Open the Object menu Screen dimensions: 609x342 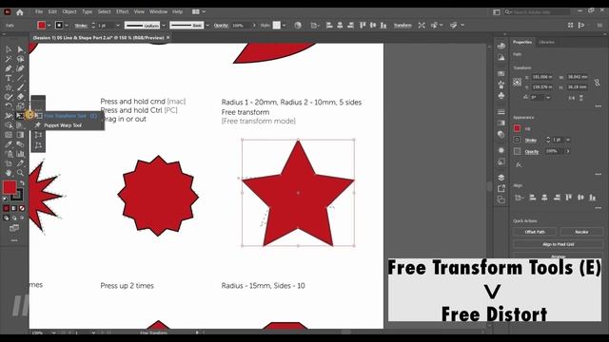(x=69, y=11)
